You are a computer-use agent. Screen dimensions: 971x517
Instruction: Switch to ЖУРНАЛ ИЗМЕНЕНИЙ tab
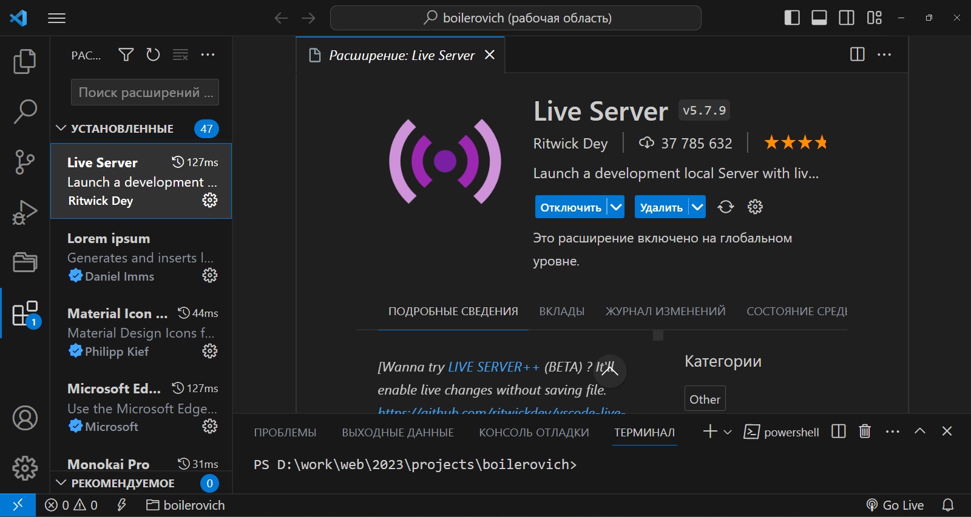tap(665, 312)
